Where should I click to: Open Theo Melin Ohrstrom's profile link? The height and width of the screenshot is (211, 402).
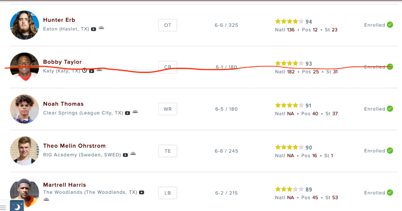[x=74, y=146]
